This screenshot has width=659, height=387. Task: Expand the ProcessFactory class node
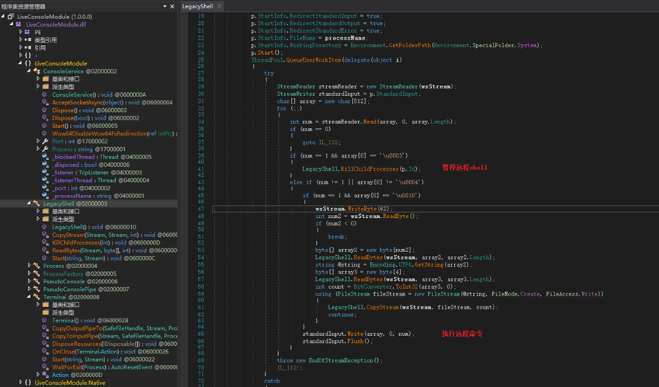(29, 273)
